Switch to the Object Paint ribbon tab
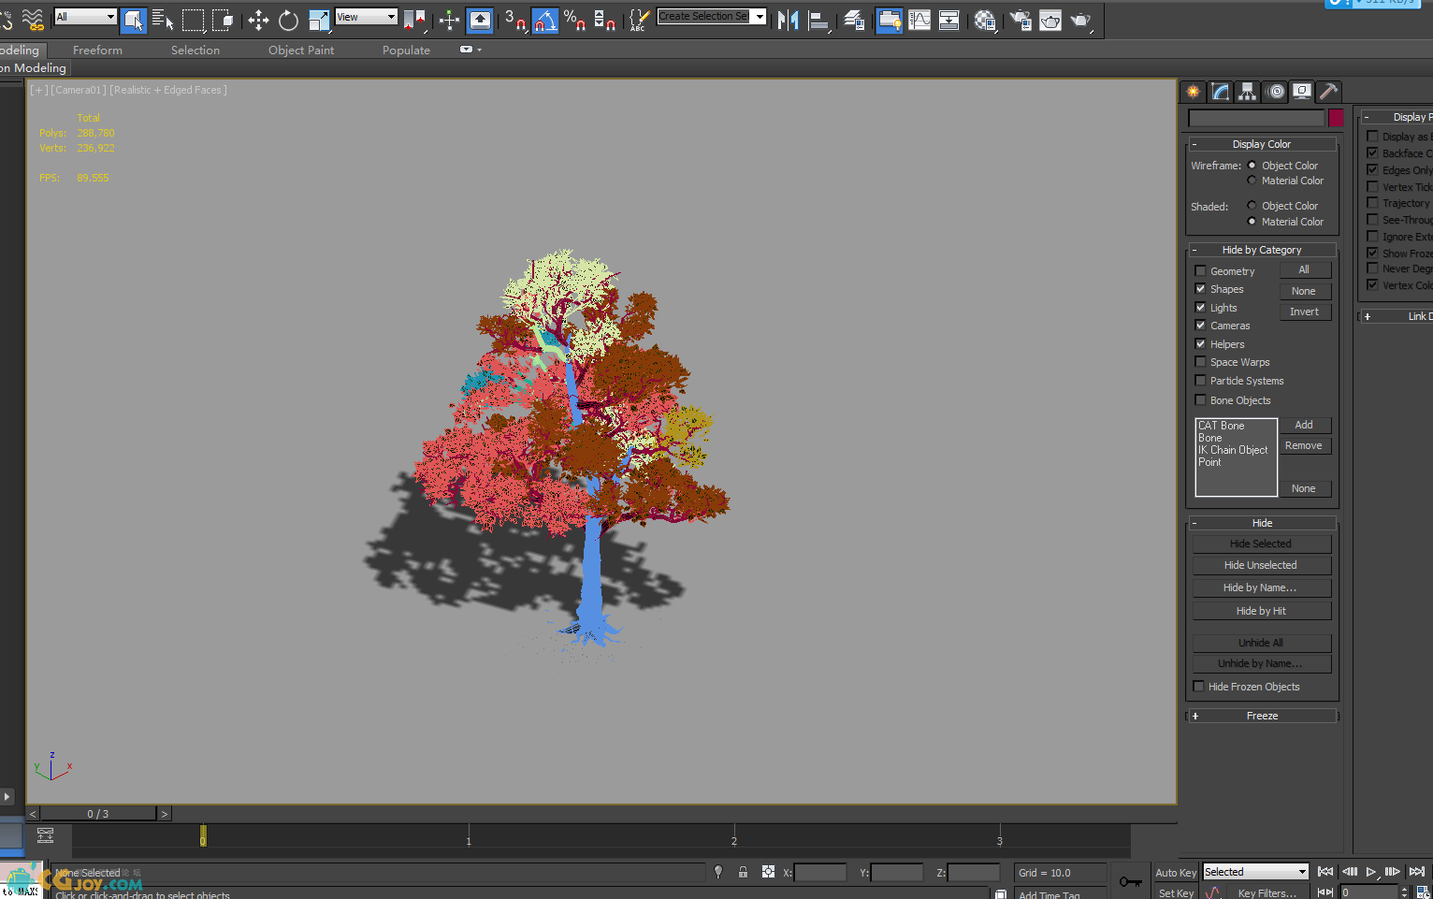Image resolution: width=1433 pixels, height=899 pixels. [x=301, y=51]
